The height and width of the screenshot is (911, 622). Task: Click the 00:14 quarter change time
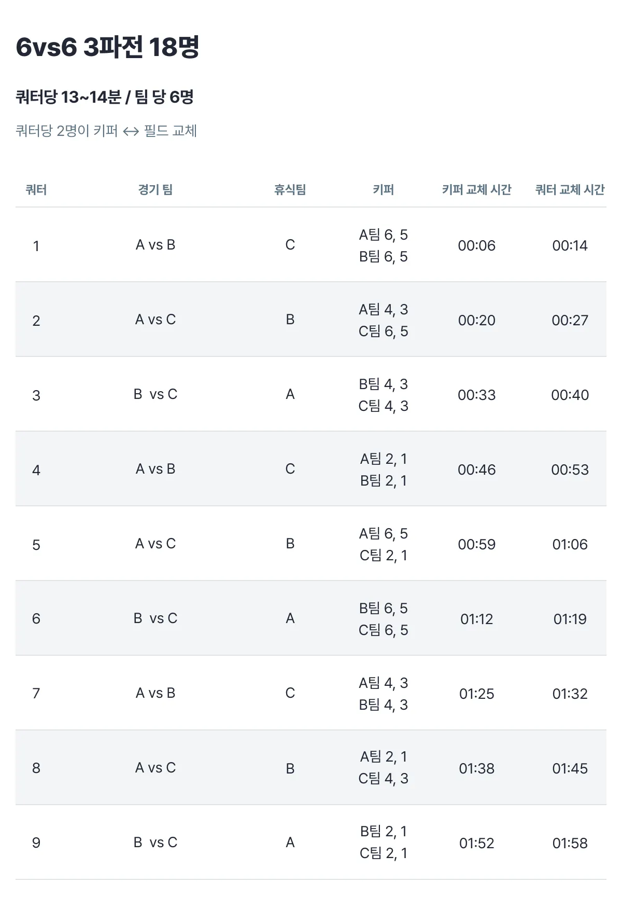[570, 245]
